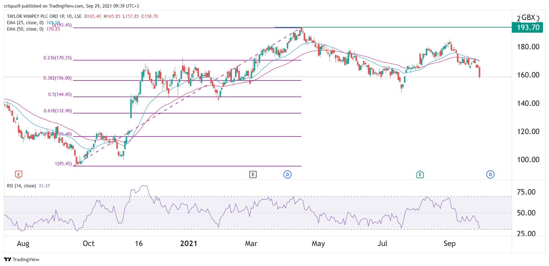This screenshot has width=549, height=266.
Task: Click the red earnings E marker in August
Action: coord(18,175)
